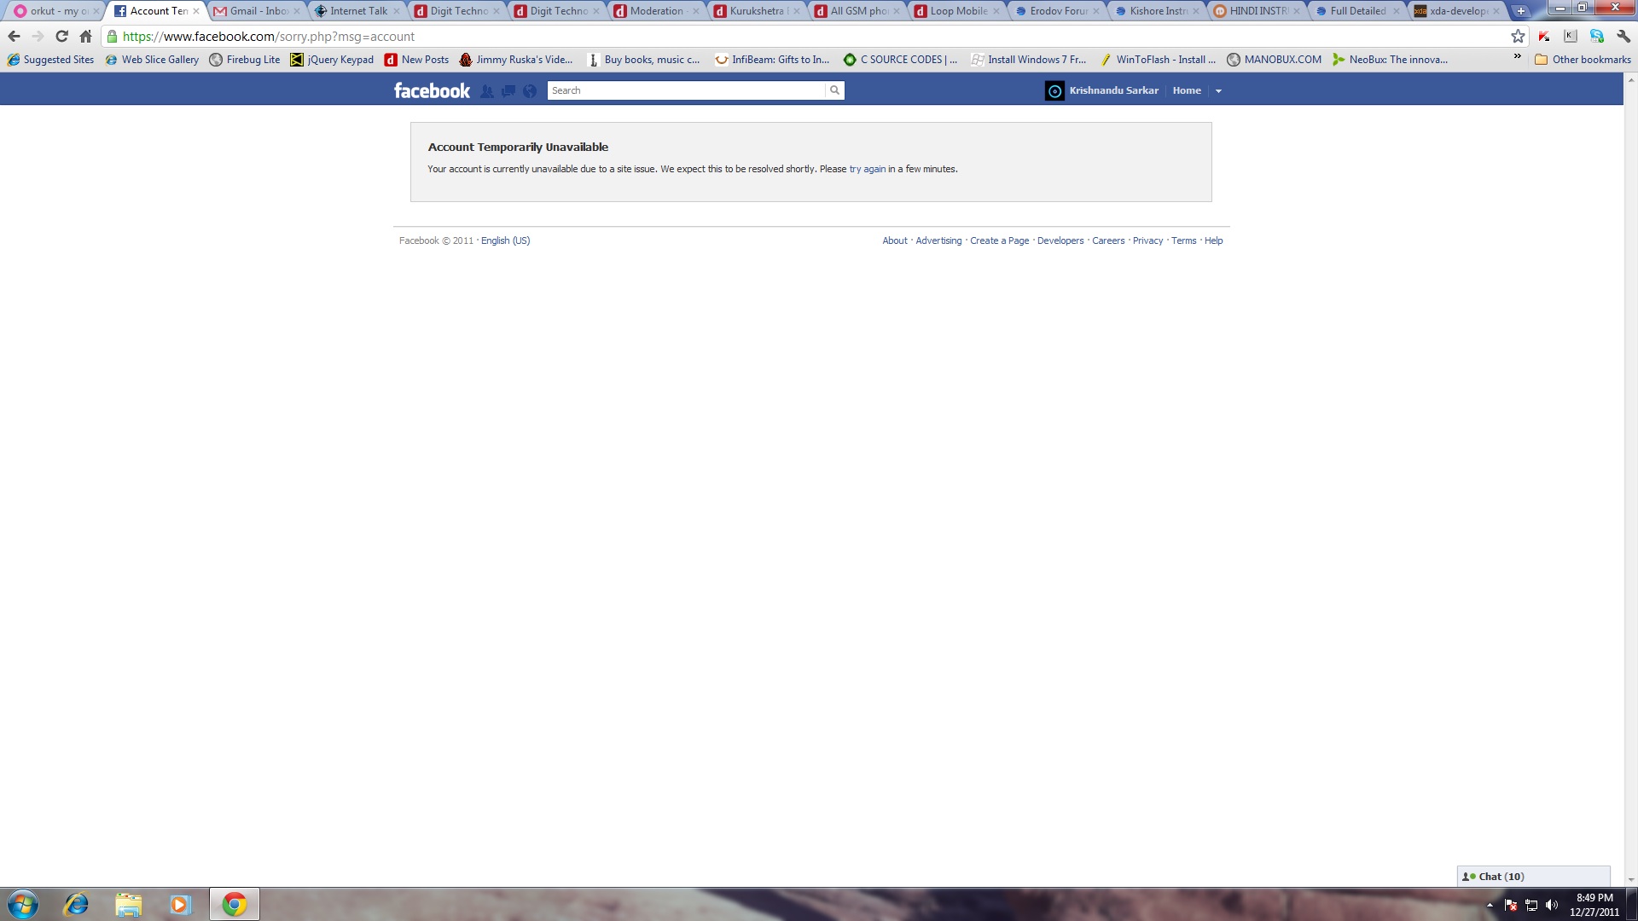Open Windows Explorer from the taskbar

click(128, 904)
